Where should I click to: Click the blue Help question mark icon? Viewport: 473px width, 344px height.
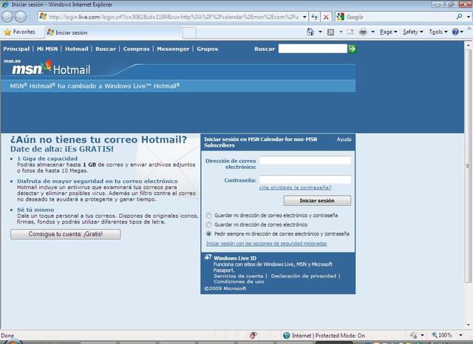click(x=455, y=32)
